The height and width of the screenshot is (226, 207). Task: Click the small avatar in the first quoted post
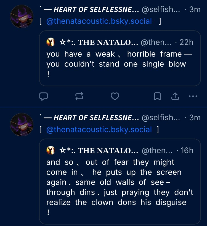tap(51, 42)
